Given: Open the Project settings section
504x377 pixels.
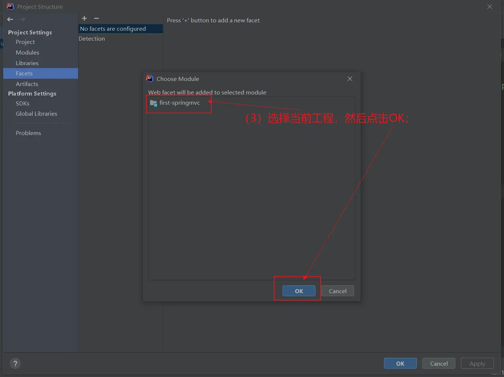Looking at the screenshot, I should (x=25, y=42).
